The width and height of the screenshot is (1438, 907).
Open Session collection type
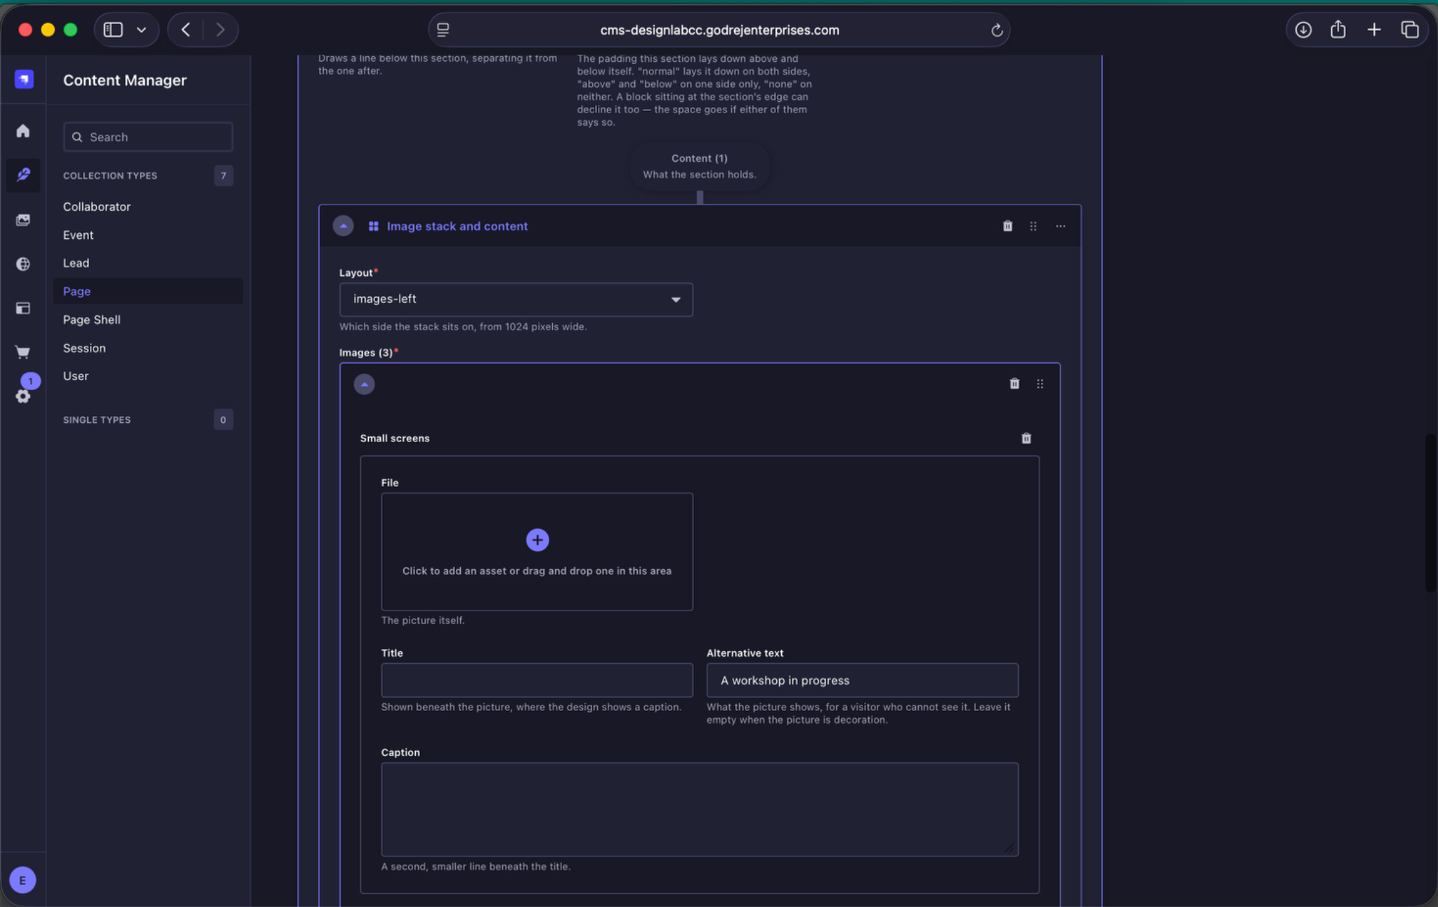point(84,348)
